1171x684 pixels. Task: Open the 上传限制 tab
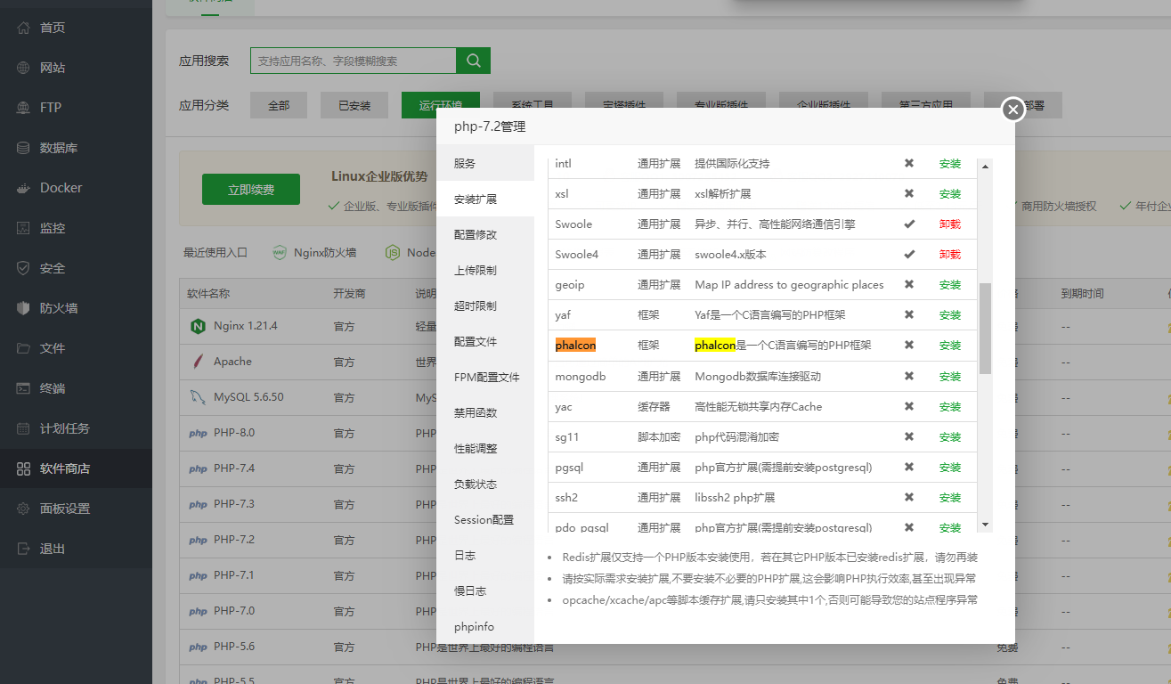coord(485,270)
